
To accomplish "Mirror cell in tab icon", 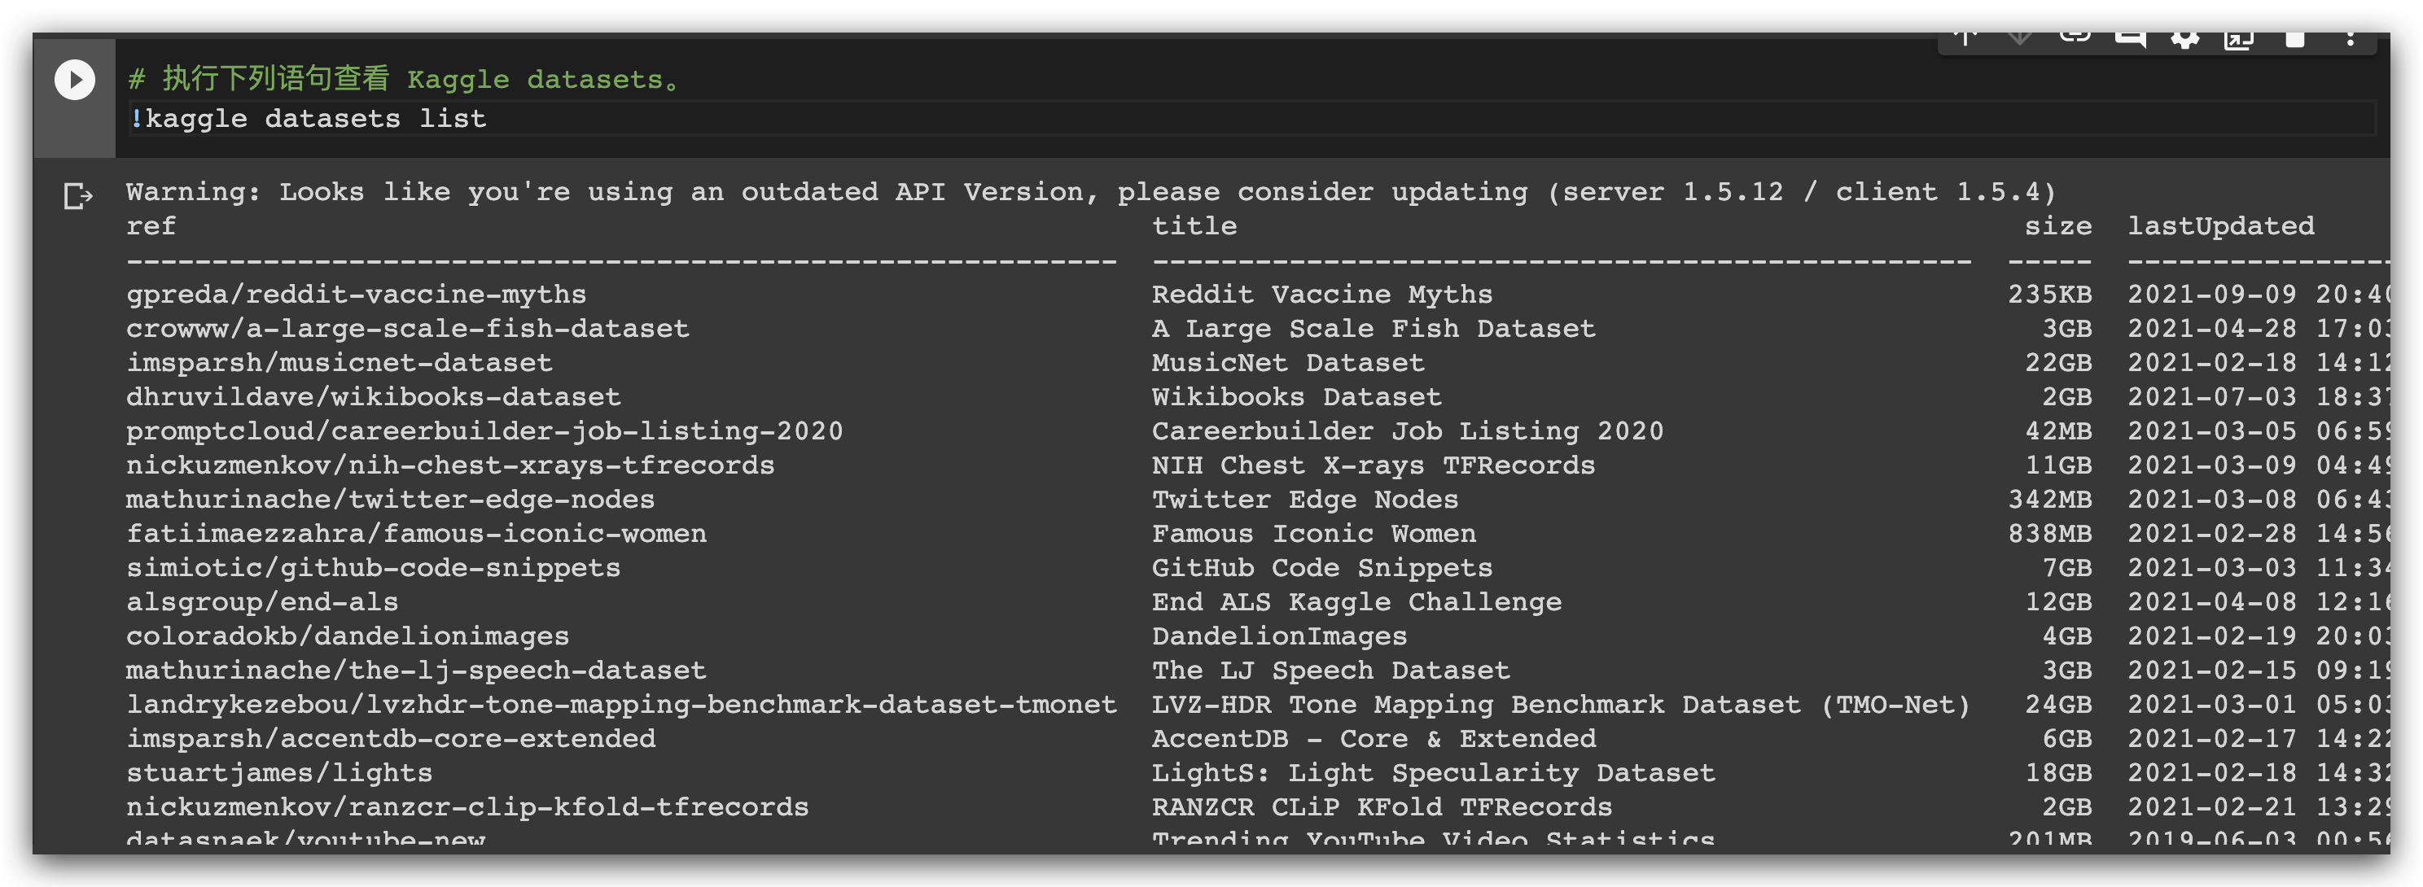I will pos(2240,40).
